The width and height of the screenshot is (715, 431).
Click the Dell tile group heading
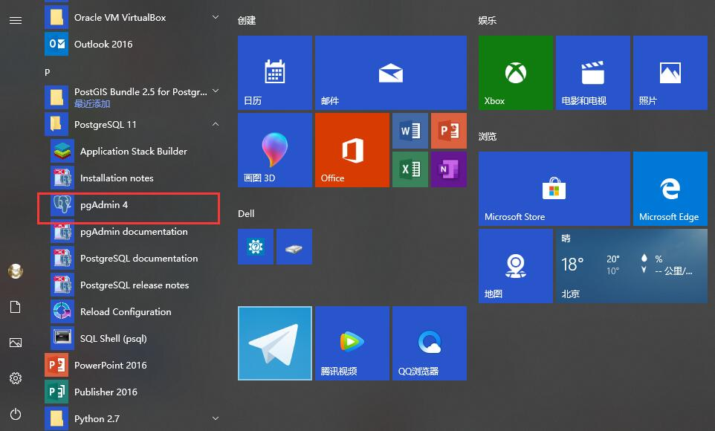click(246, 213)
